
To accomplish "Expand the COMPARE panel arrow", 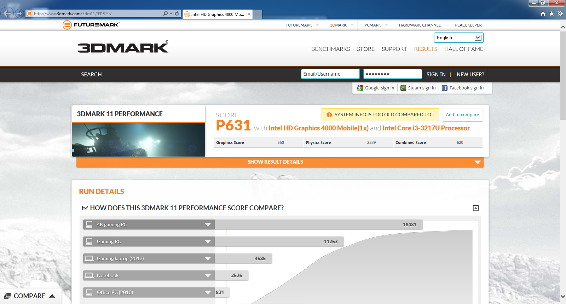I will 52,296.
